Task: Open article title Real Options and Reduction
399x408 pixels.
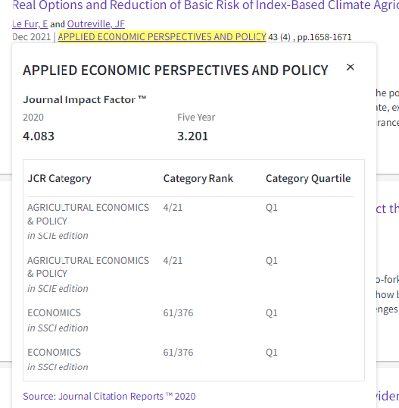Action: (205, 5)
